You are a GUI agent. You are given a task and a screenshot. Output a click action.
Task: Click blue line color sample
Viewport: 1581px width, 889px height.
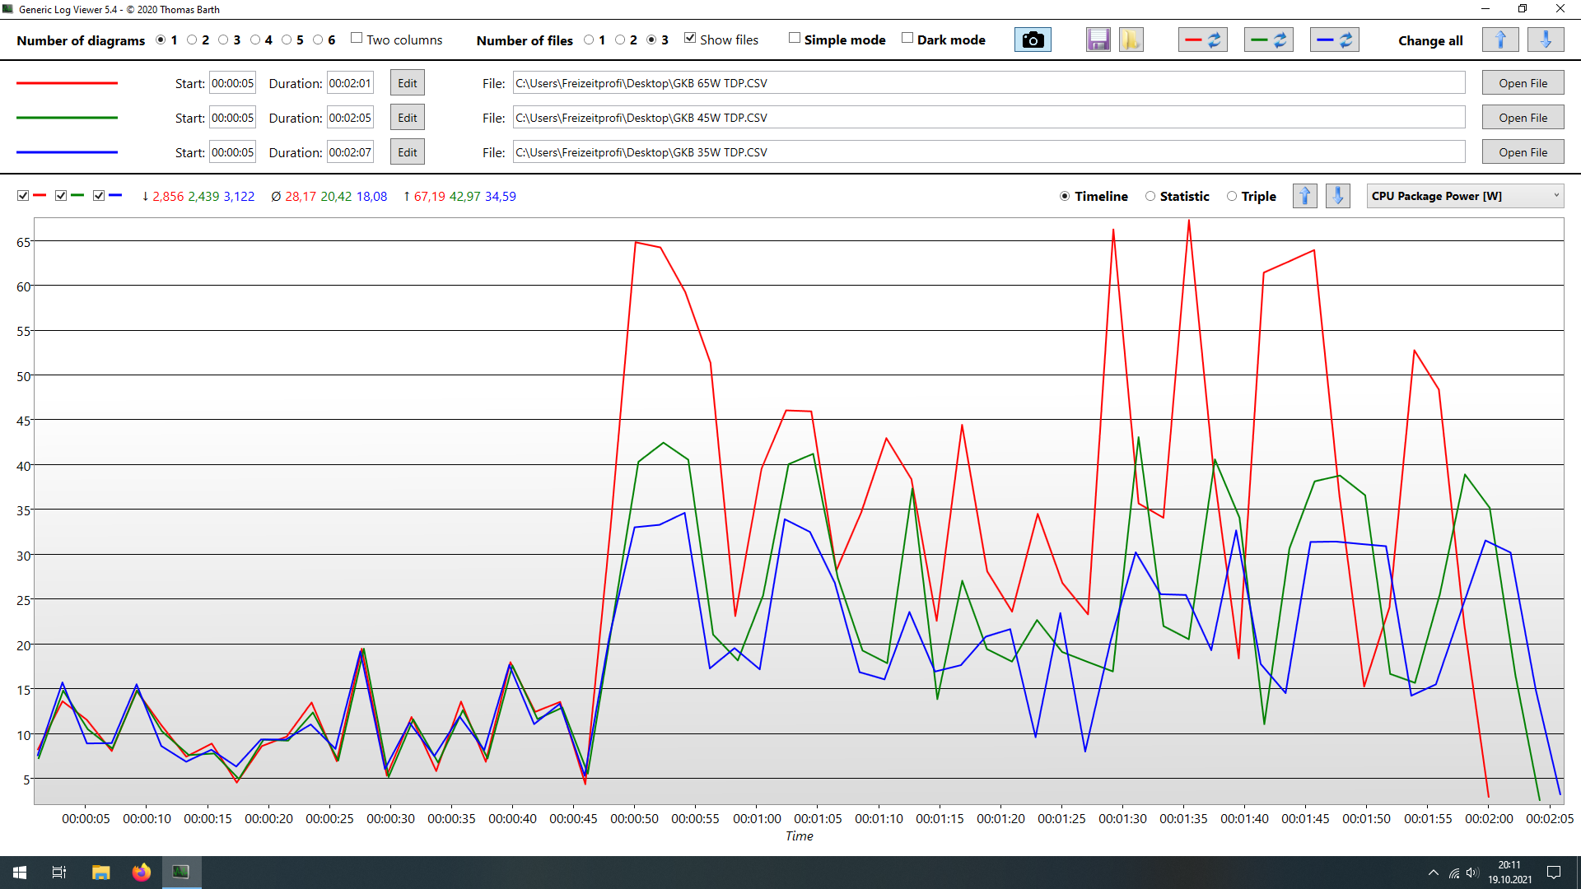(67, 152)
